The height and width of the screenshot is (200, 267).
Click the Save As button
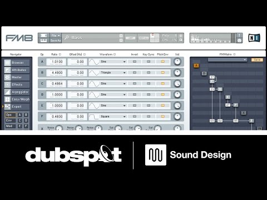click(56, 41)
